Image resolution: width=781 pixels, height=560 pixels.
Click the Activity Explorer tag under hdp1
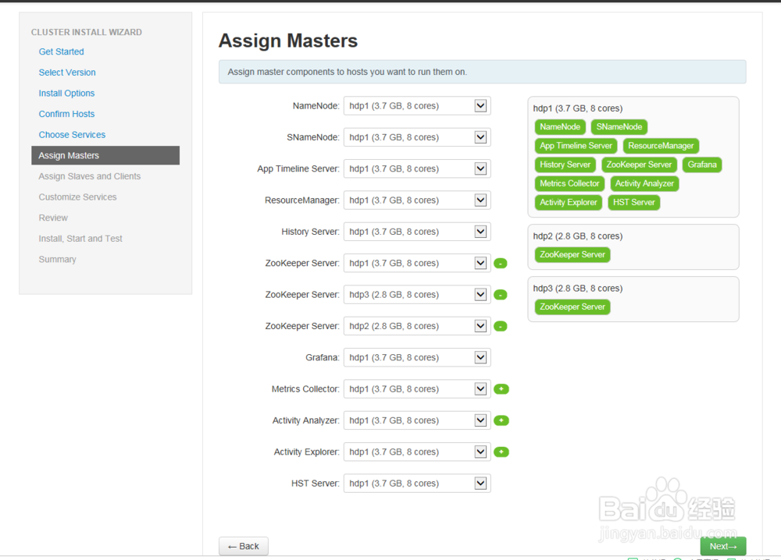pyautogui.click(x=569, y=203)
